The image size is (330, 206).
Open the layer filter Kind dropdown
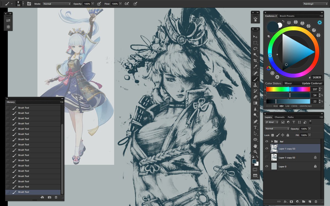pos(272,122)
